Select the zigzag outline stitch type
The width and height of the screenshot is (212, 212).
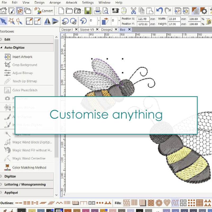click(59, 203)
